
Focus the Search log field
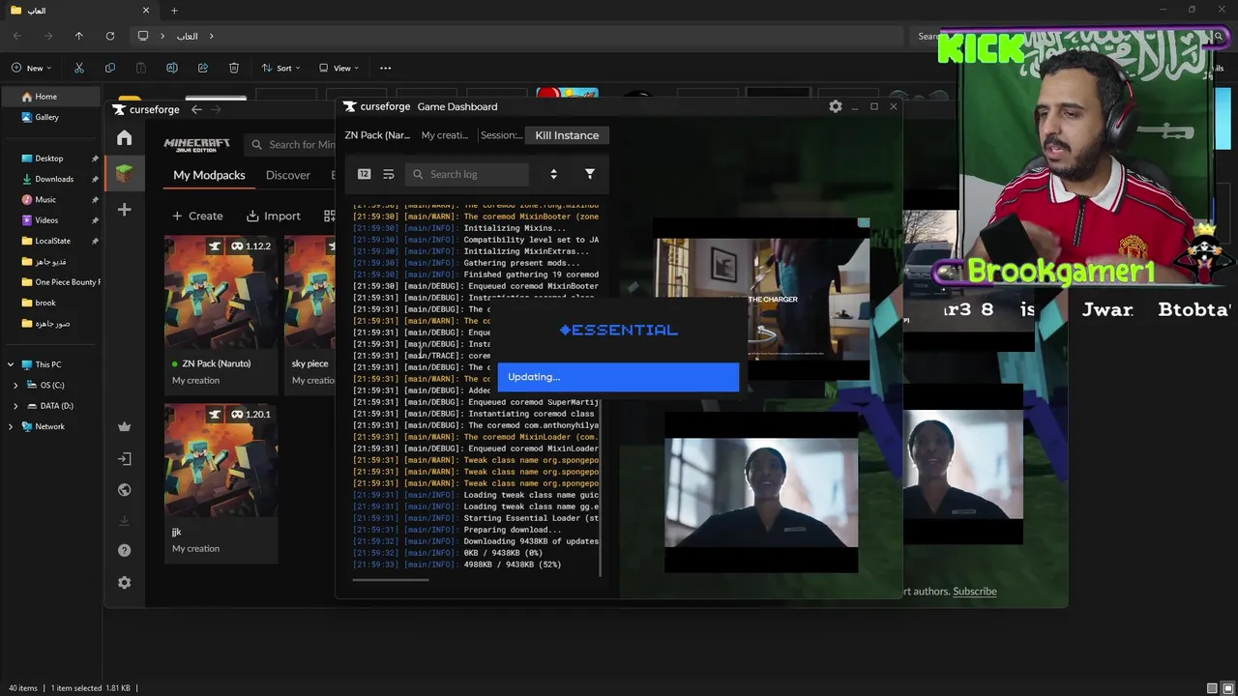pos(467,174)
